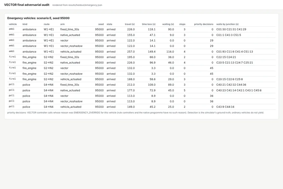Select the waits cell "C01:30 C21:31 C41:29"

(231, 29)
